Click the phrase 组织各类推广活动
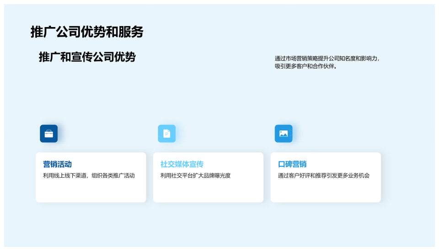Image resolution: width=439 pixels, height=251 pixels. coord(113,175)
